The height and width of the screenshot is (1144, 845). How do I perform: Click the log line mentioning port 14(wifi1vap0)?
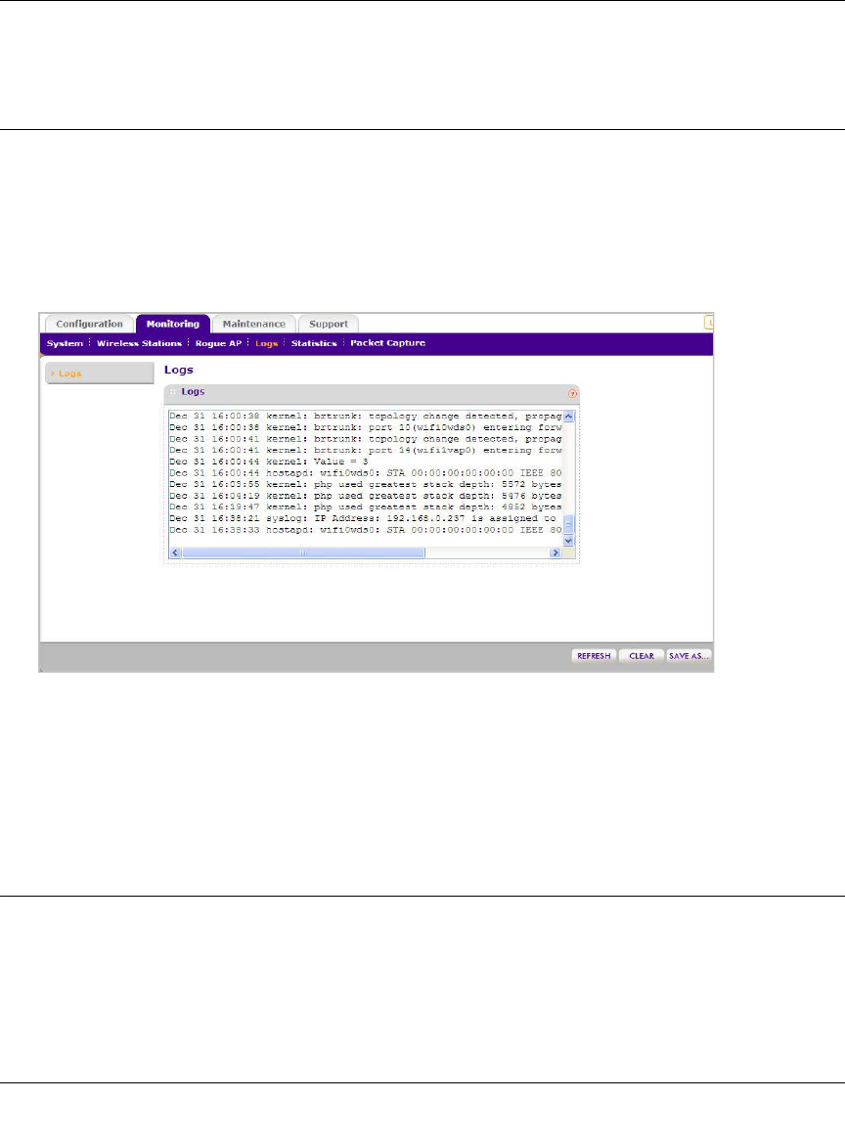point(366,450)
